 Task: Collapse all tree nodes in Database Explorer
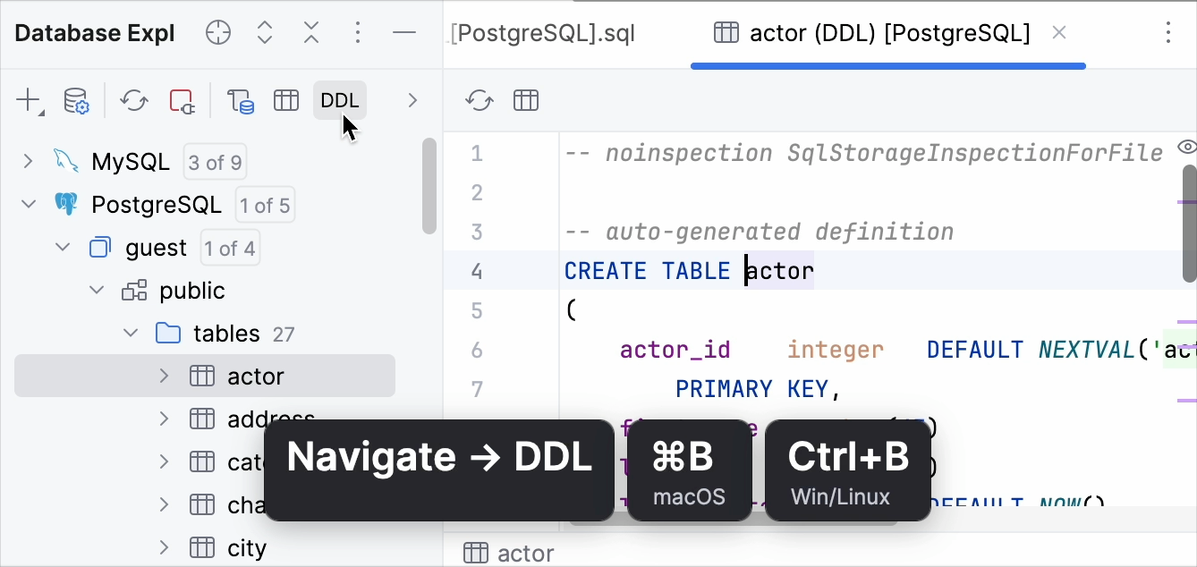[x=310, y=32]
